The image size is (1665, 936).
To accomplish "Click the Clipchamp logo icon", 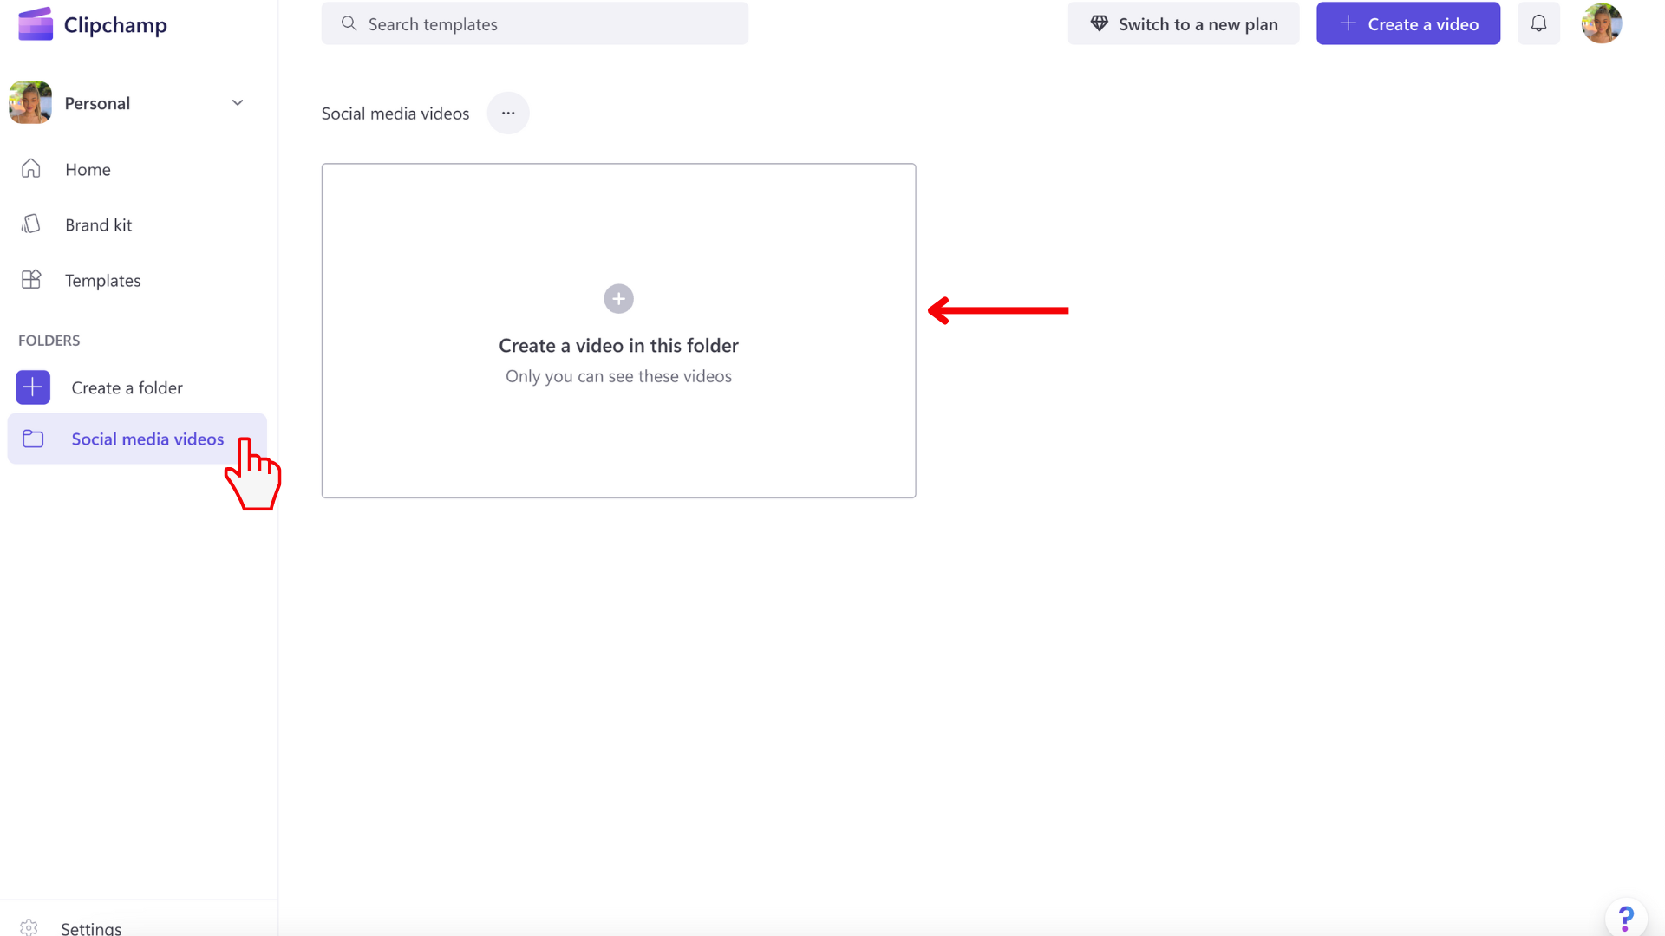I will 35,24.
